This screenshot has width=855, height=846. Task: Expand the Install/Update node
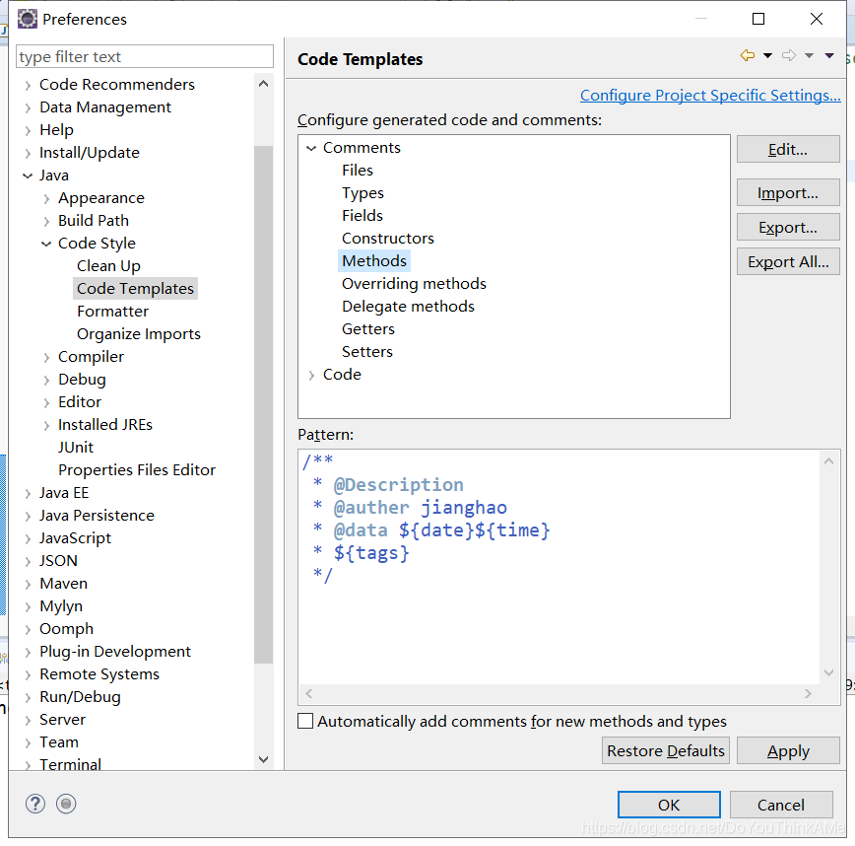click(28, 154)
